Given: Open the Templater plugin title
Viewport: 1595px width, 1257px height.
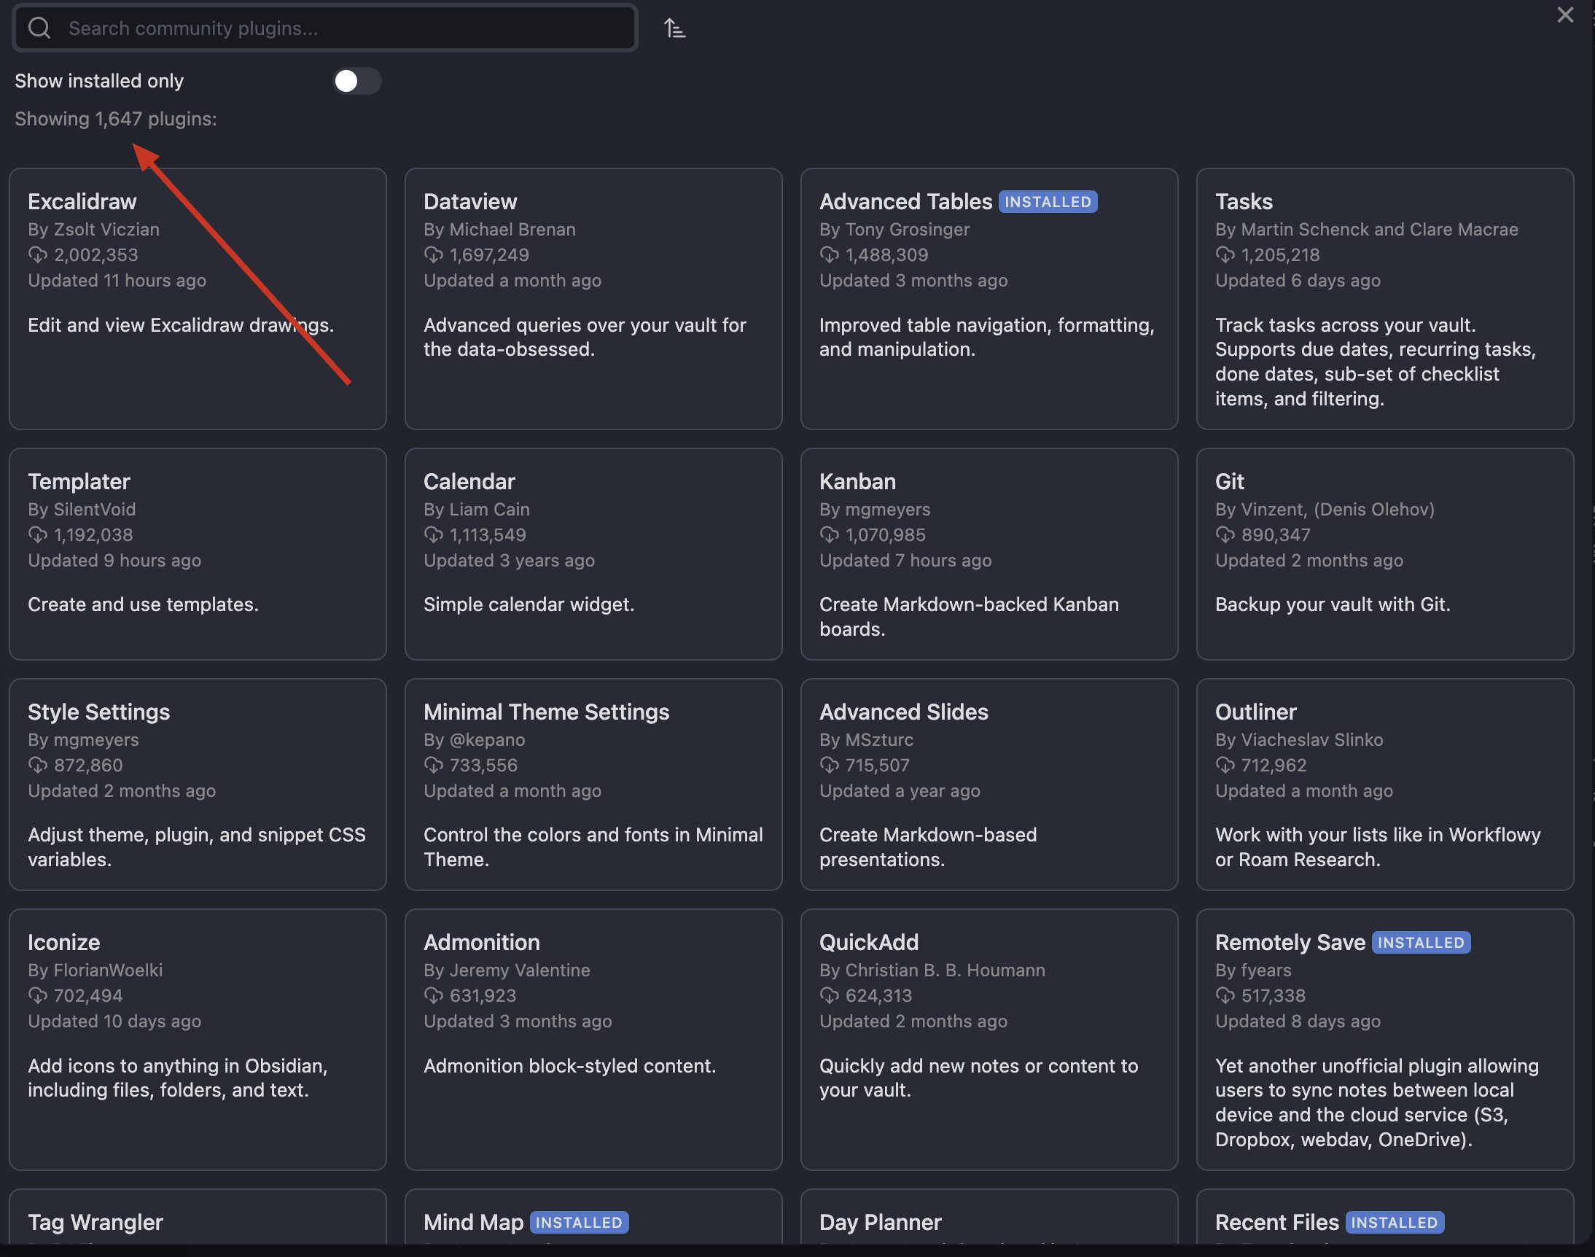Looking at the screenshot, I should (79, 481).
